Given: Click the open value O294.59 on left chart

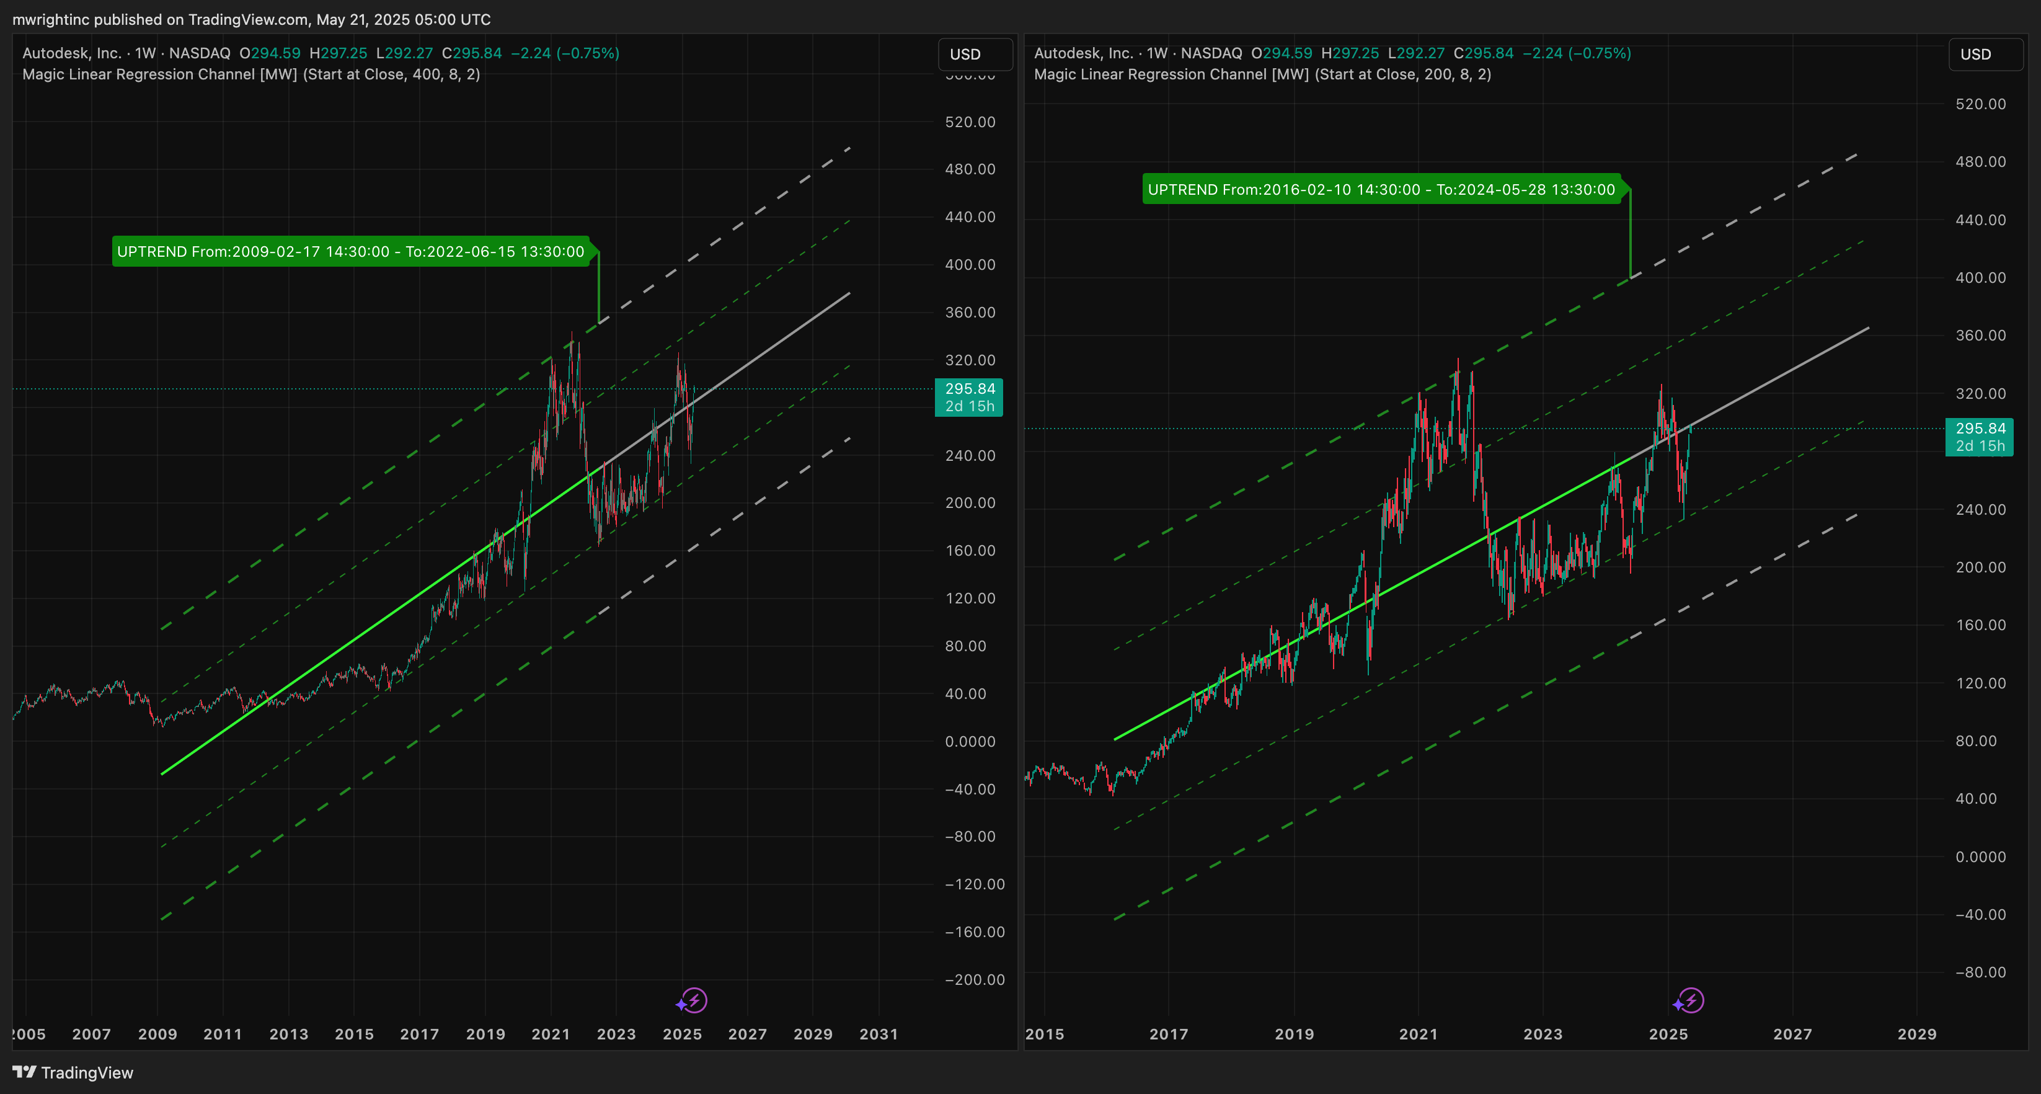Looking at the screenshot, I should (x=270, y=53).
